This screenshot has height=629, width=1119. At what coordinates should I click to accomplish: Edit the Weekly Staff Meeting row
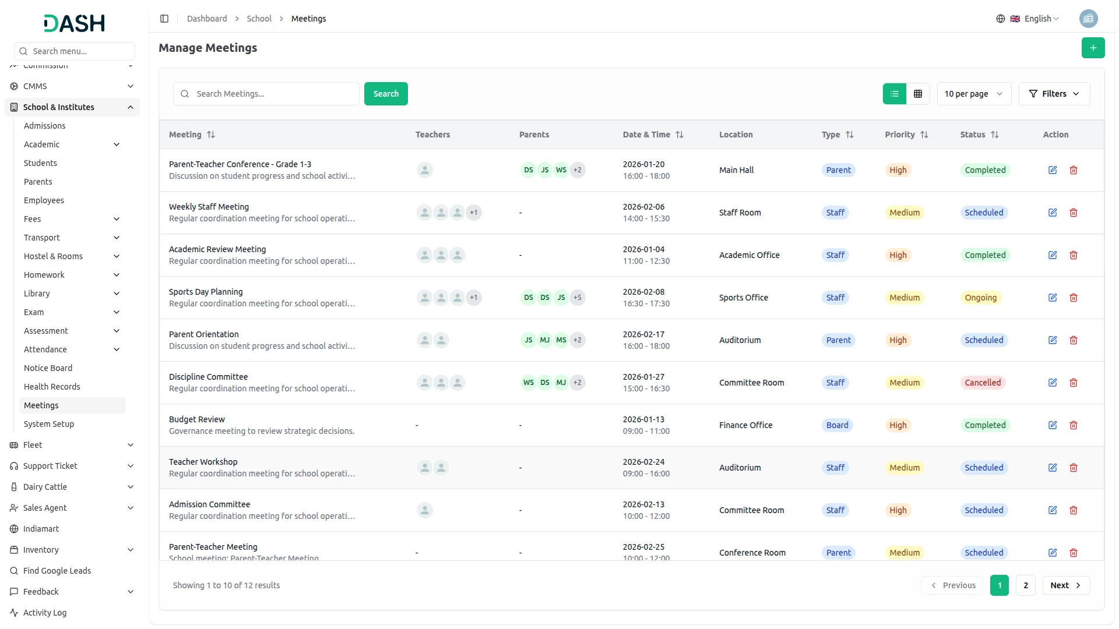1053,213
